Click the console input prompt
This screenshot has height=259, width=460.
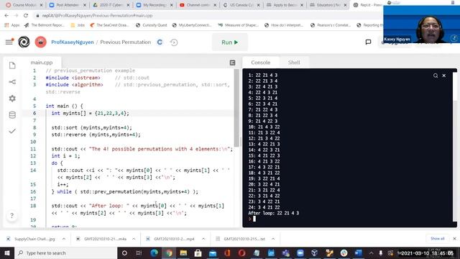click(x=254, y=219)
